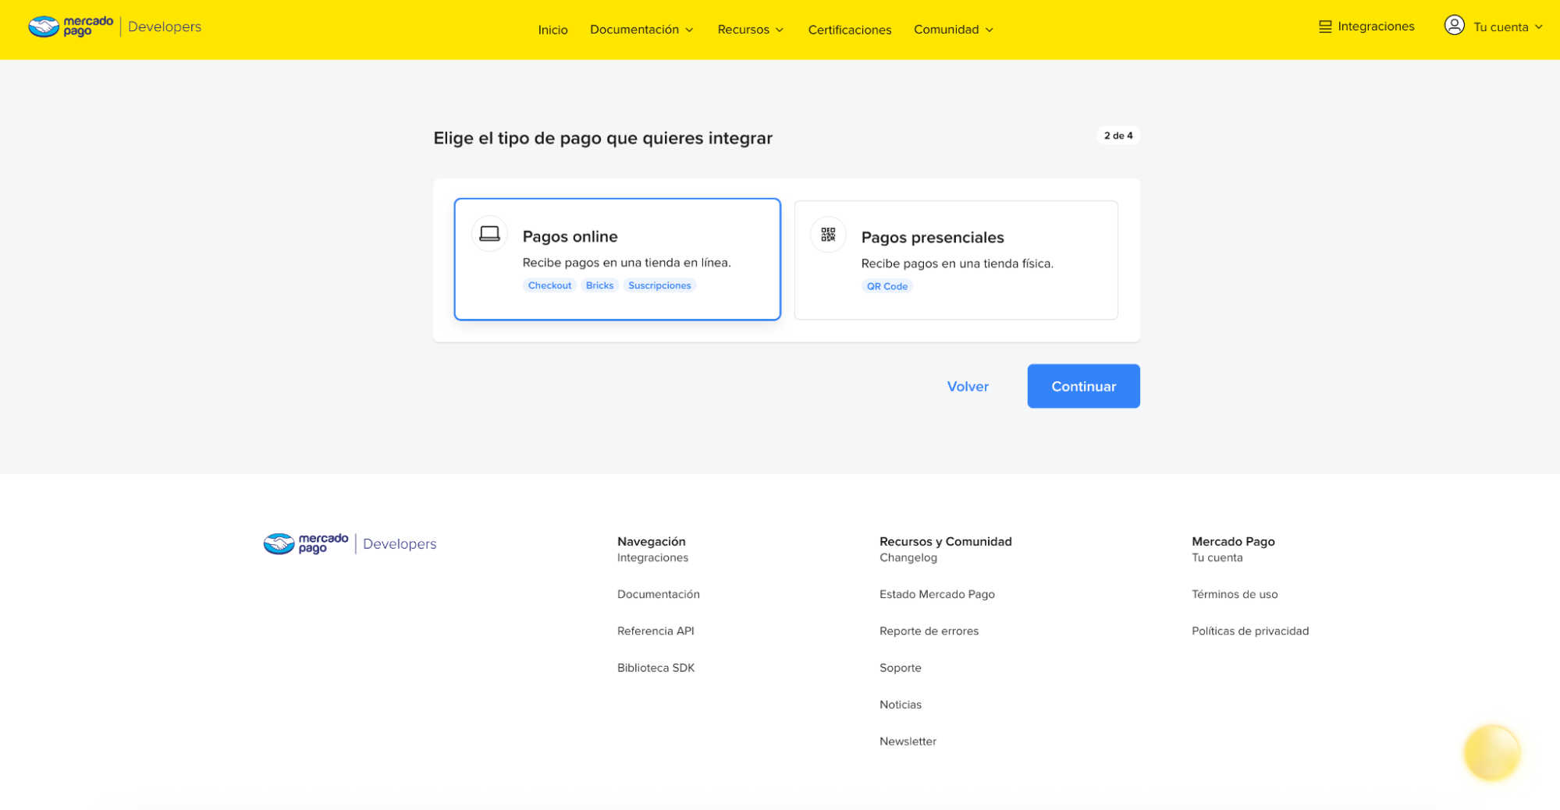
Task: Click the QR Code tag
Action: point(887,286)
